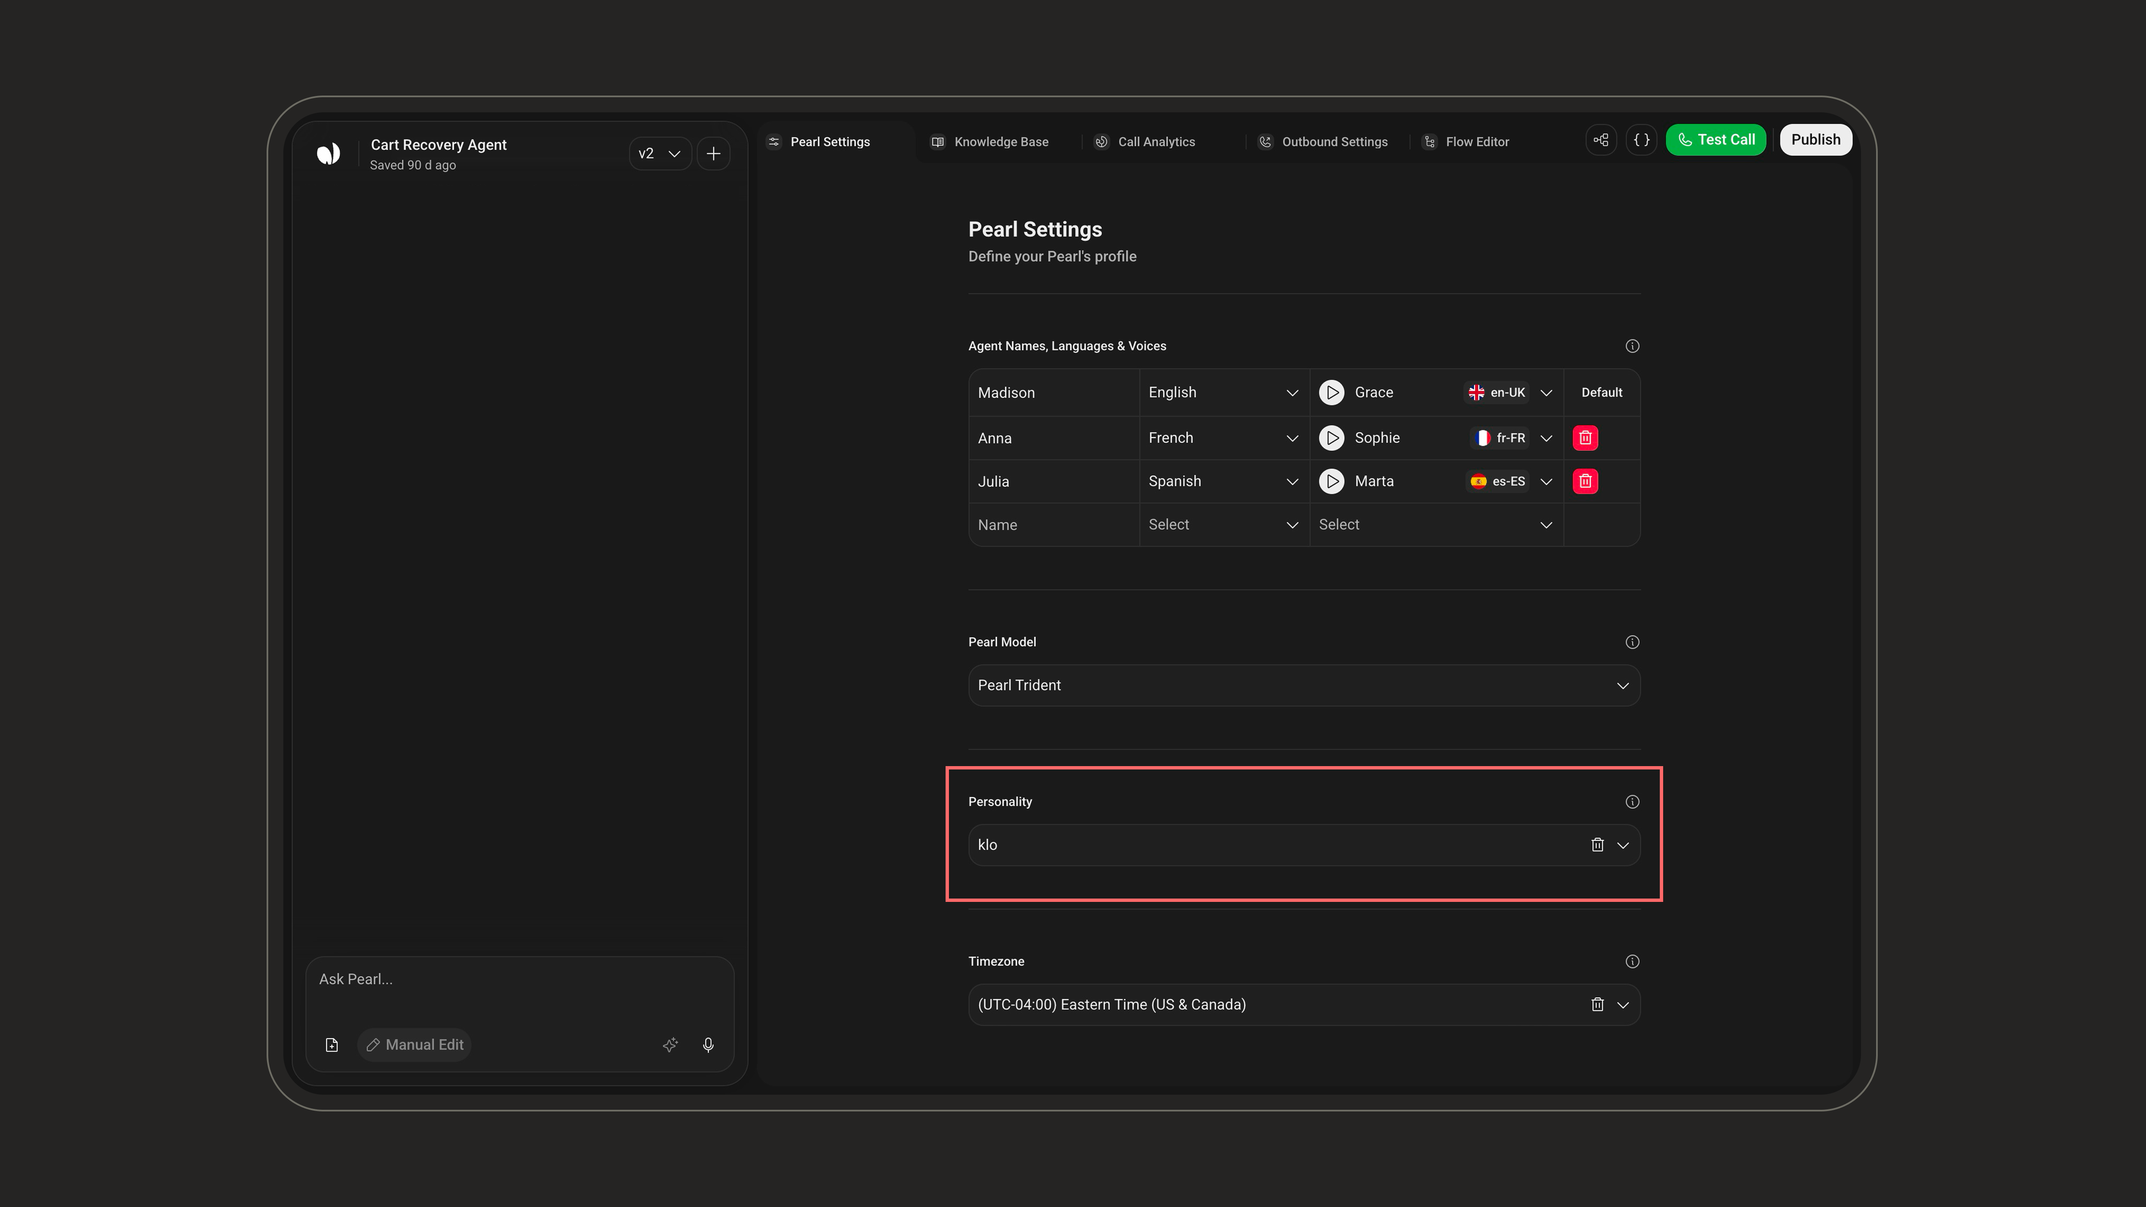Click the Saved 90 d ago text
The height and width of the screenshot is (1207, 2146).
point(412,165)
